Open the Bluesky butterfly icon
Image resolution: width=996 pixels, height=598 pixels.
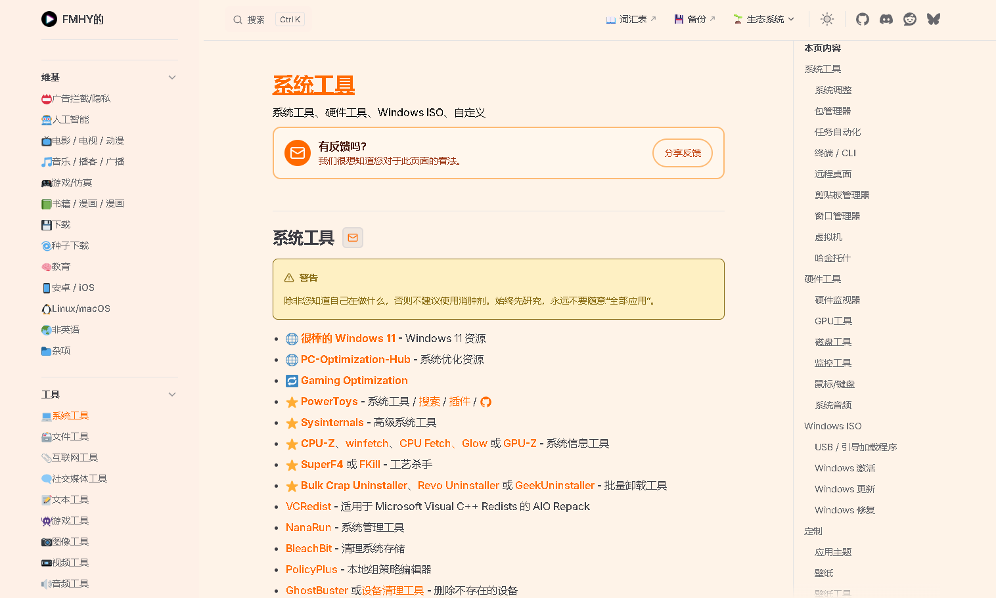coord(933,19)
